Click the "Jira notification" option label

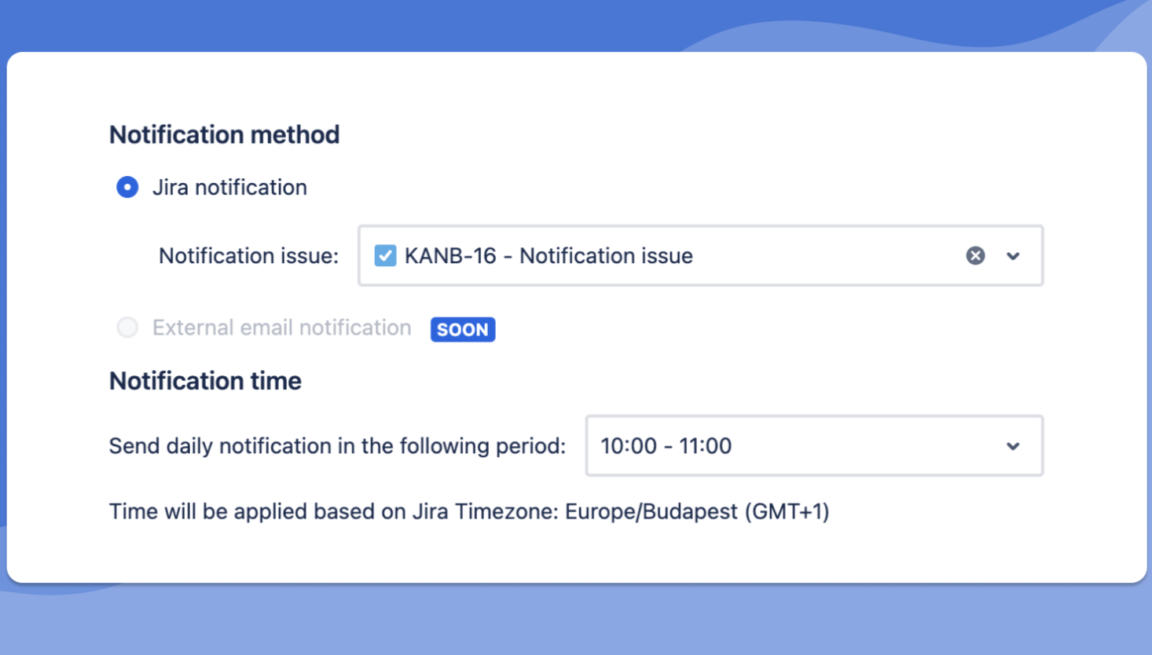229,188
